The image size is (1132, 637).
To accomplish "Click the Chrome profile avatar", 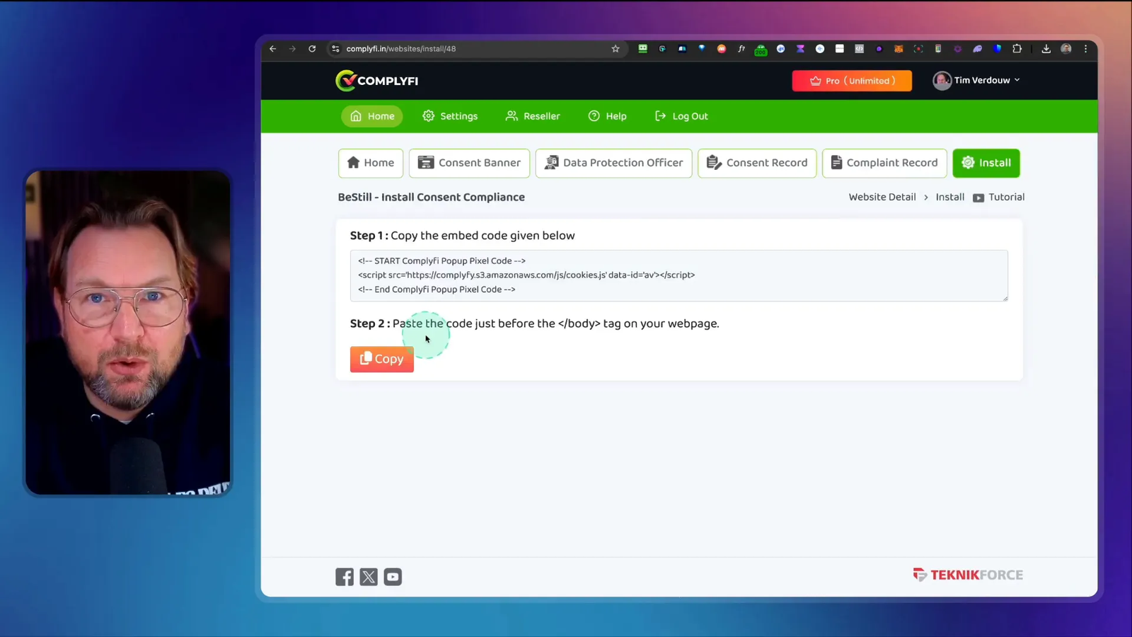I will (x=1066, y=49).
